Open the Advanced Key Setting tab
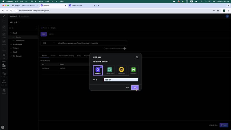The height and width of the screenshot is (130, 231). (66, 55)
